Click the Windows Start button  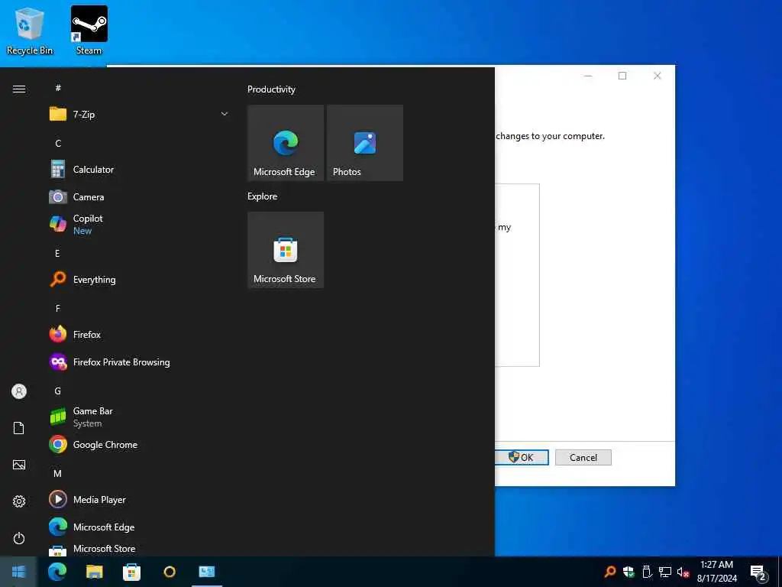pyautogui.click(x=18, y=572)
